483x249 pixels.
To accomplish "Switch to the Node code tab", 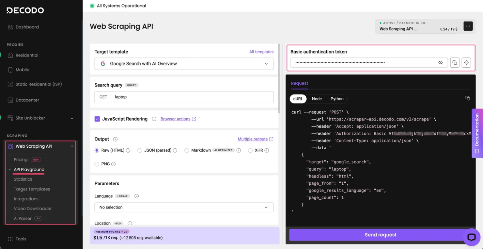I will pos(317,99).
